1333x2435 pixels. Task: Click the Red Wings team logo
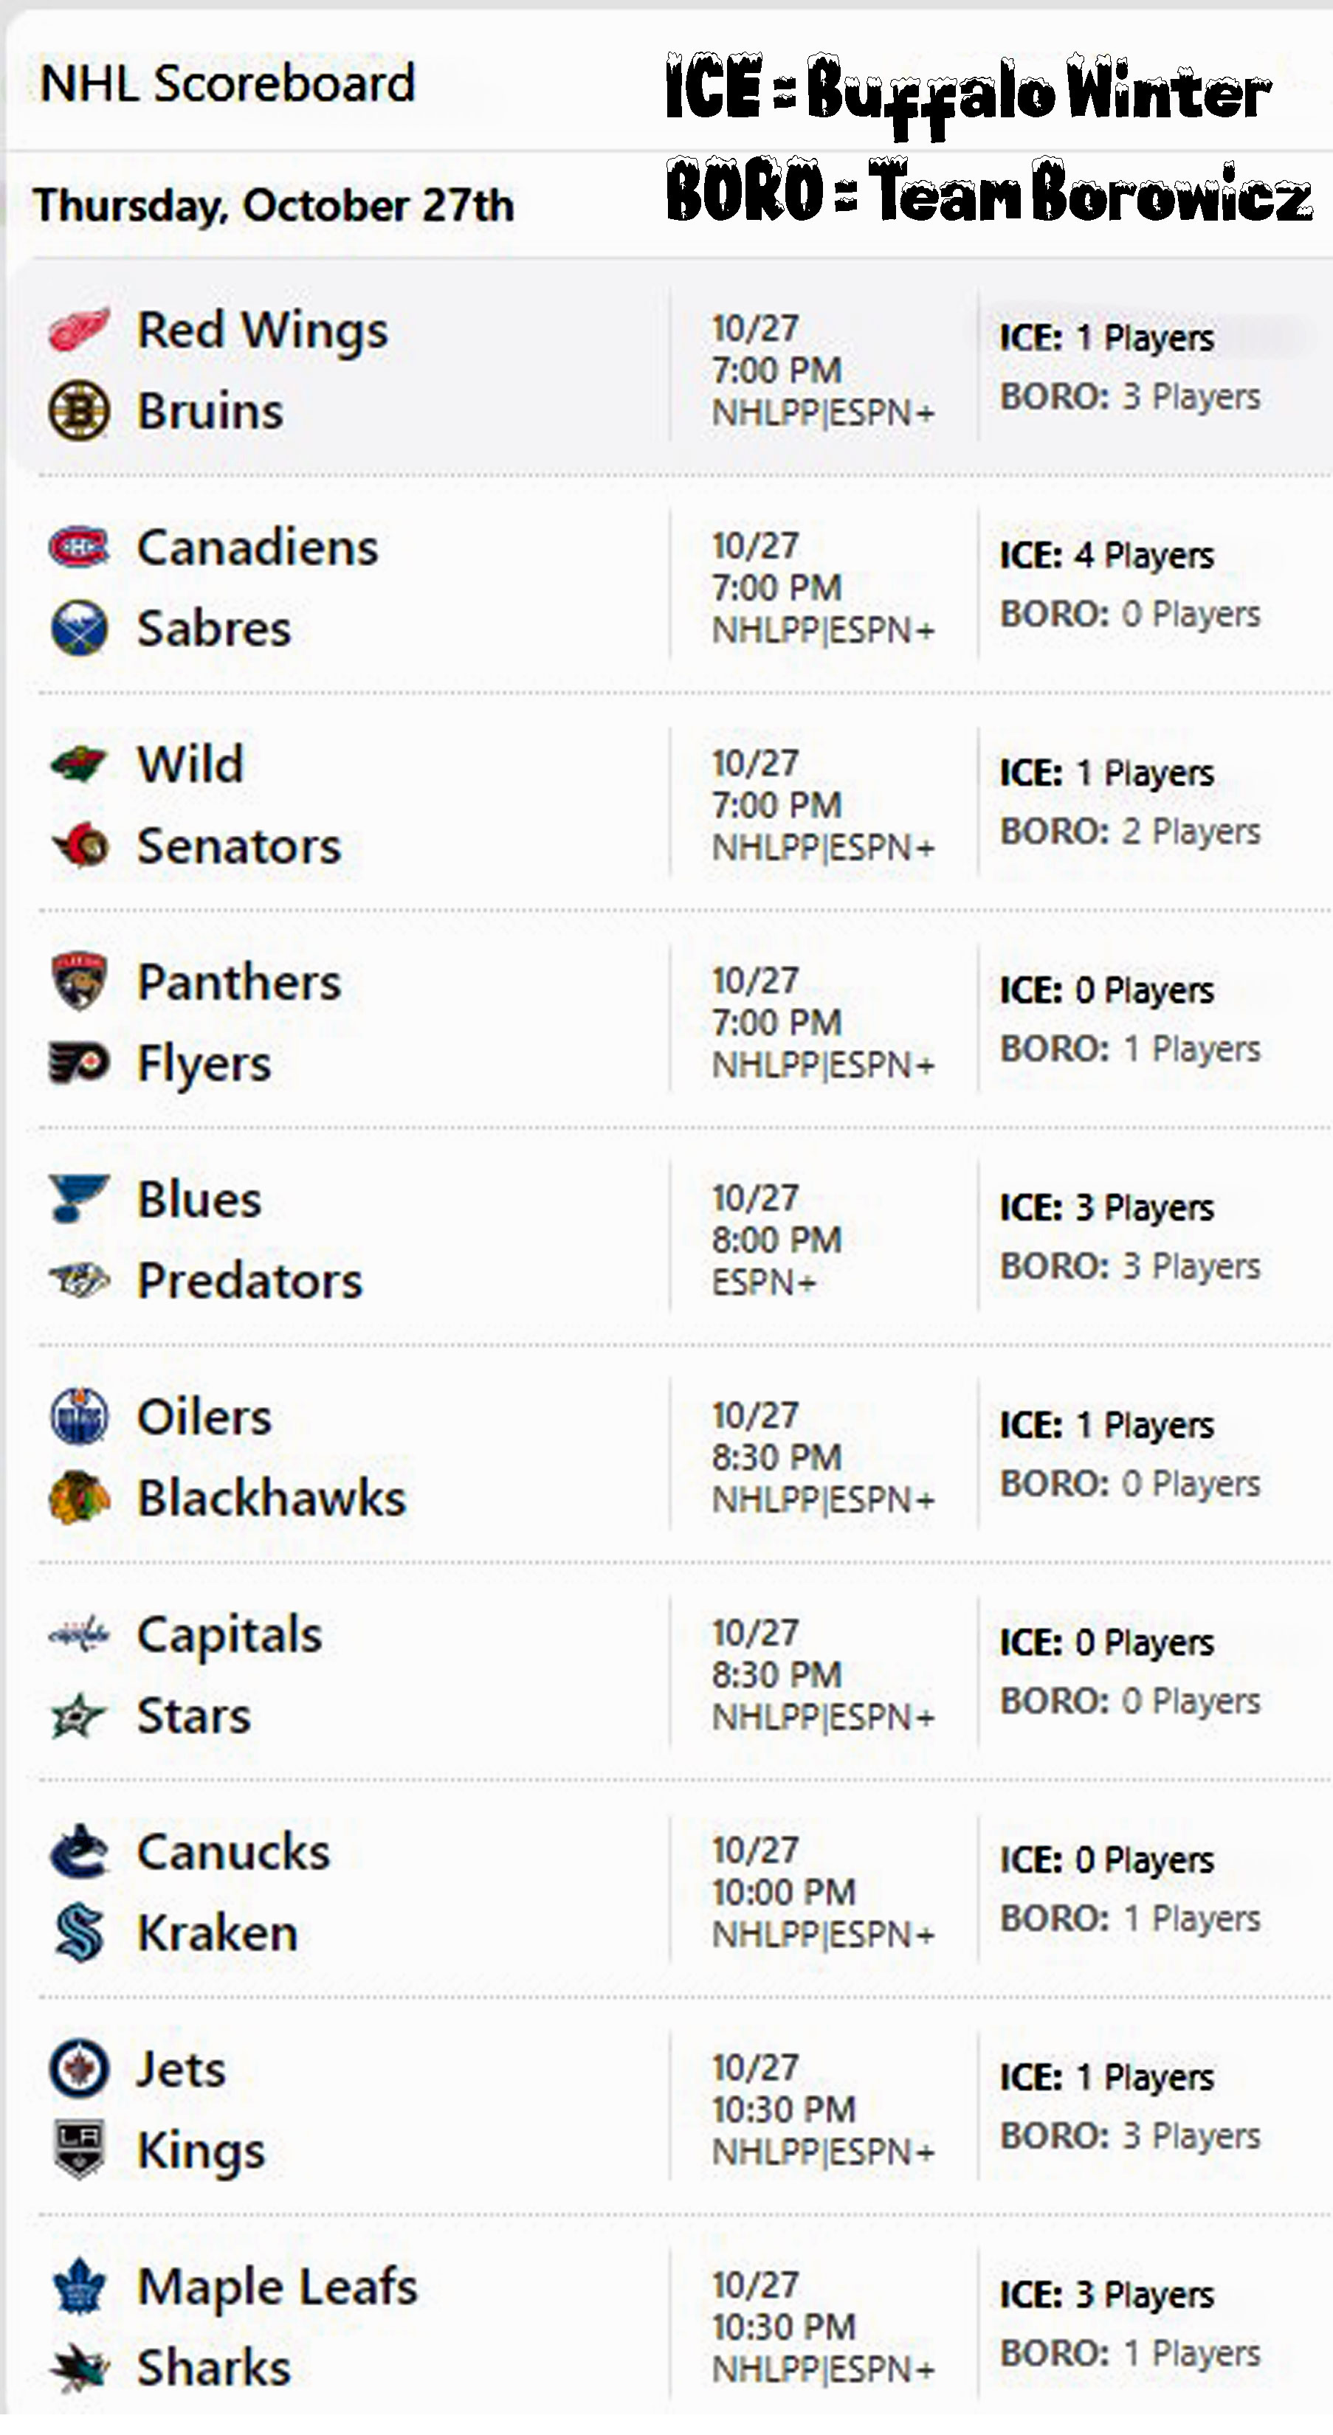pos(78,330)
